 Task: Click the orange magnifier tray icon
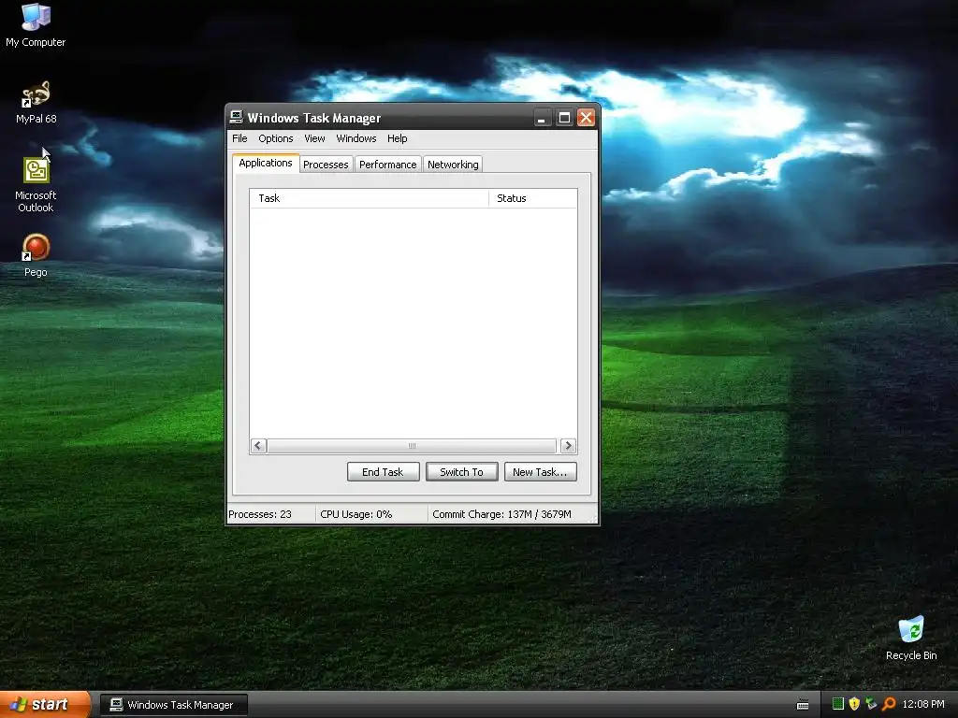coord(889,704)
